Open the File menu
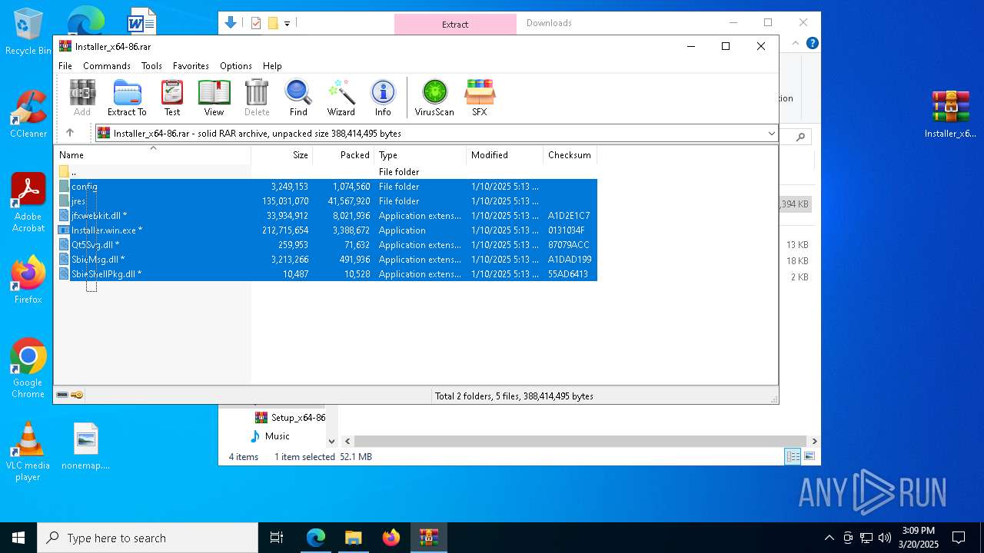 click(65, 66)
